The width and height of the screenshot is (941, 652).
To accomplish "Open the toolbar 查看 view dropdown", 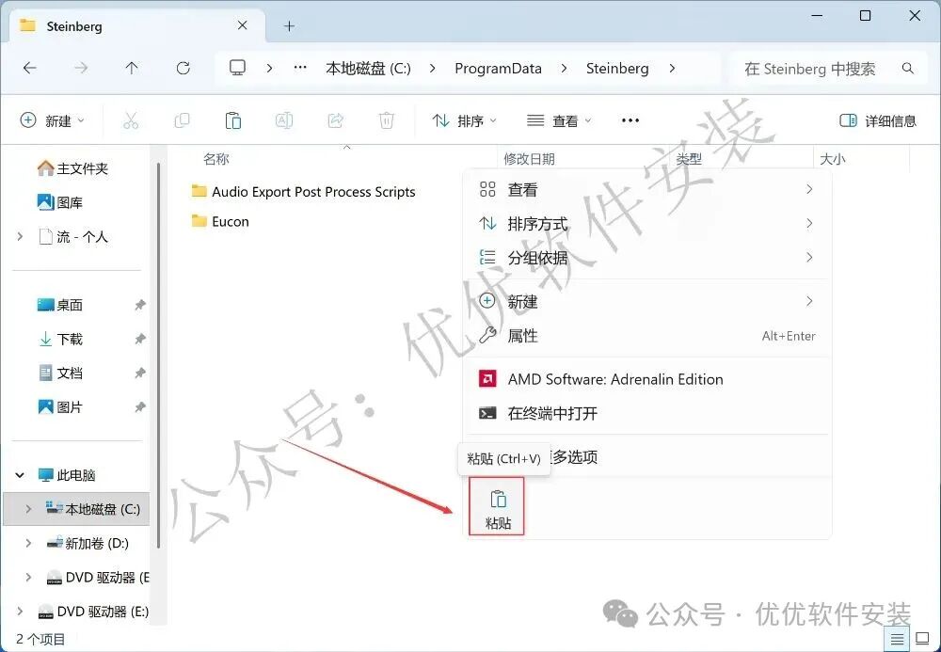I will (559, 121).
